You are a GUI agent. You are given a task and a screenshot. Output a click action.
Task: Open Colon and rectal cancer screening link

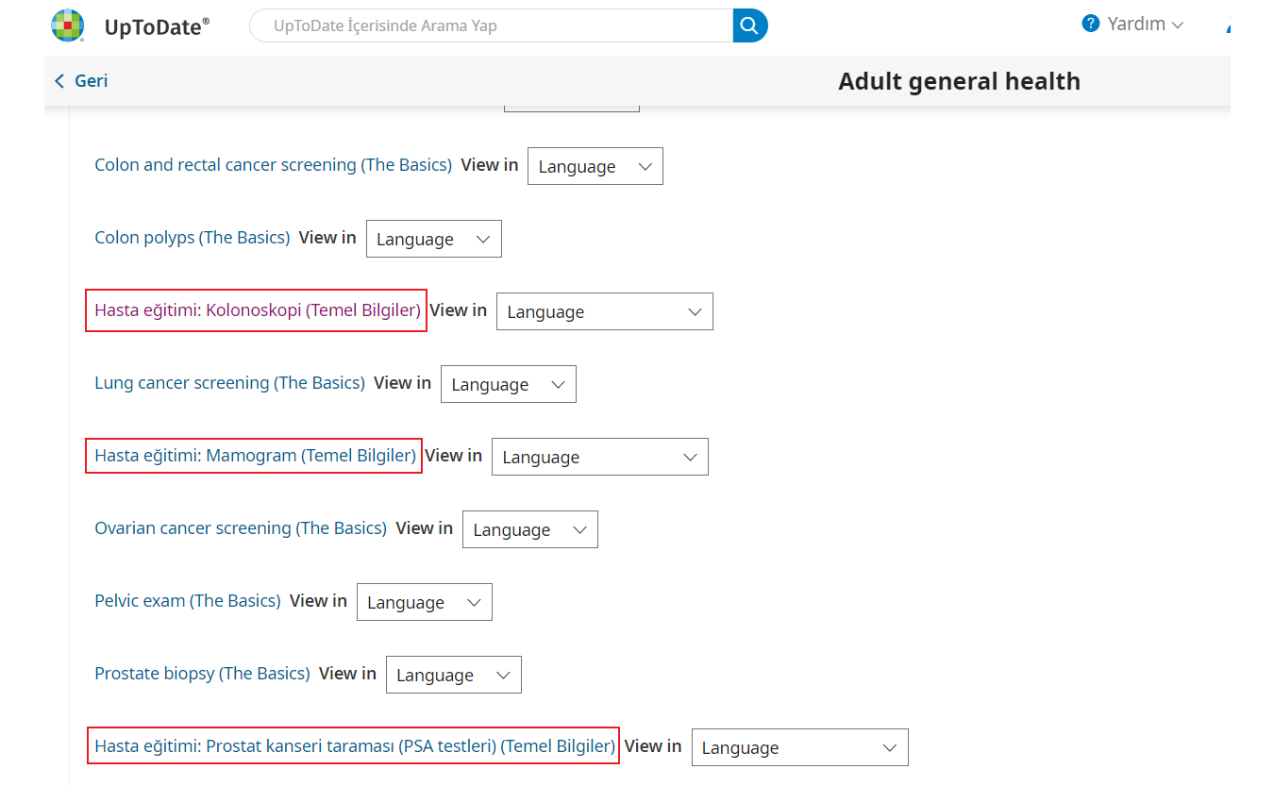pos(273,165)
